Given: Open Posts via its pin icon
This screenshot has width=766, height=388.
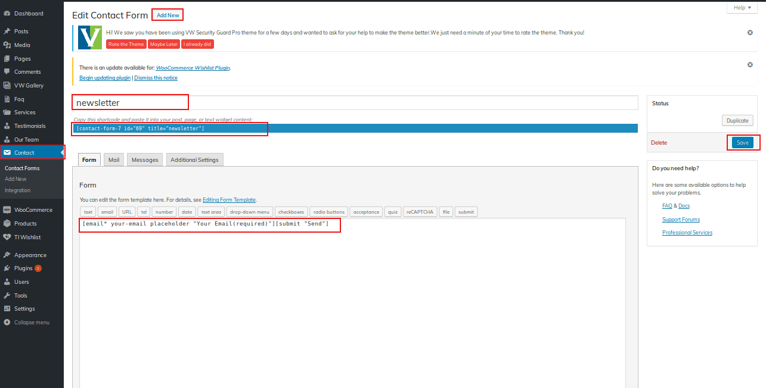Looking at the screenshot, I should [7, 31].
